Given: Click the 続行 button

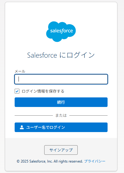Looking at the screenshot, I should point(61,102).
